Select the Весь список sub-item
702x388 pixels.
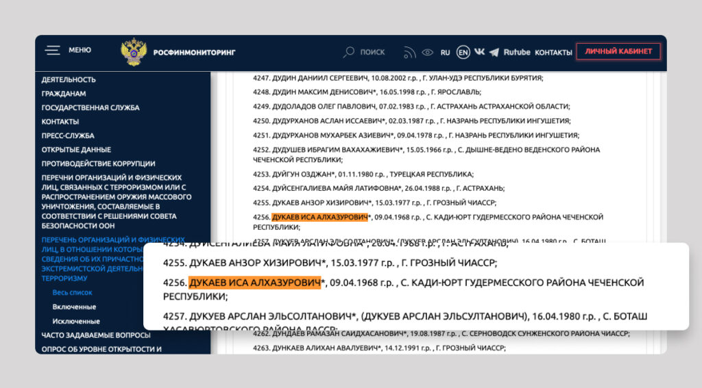point(72,293)
